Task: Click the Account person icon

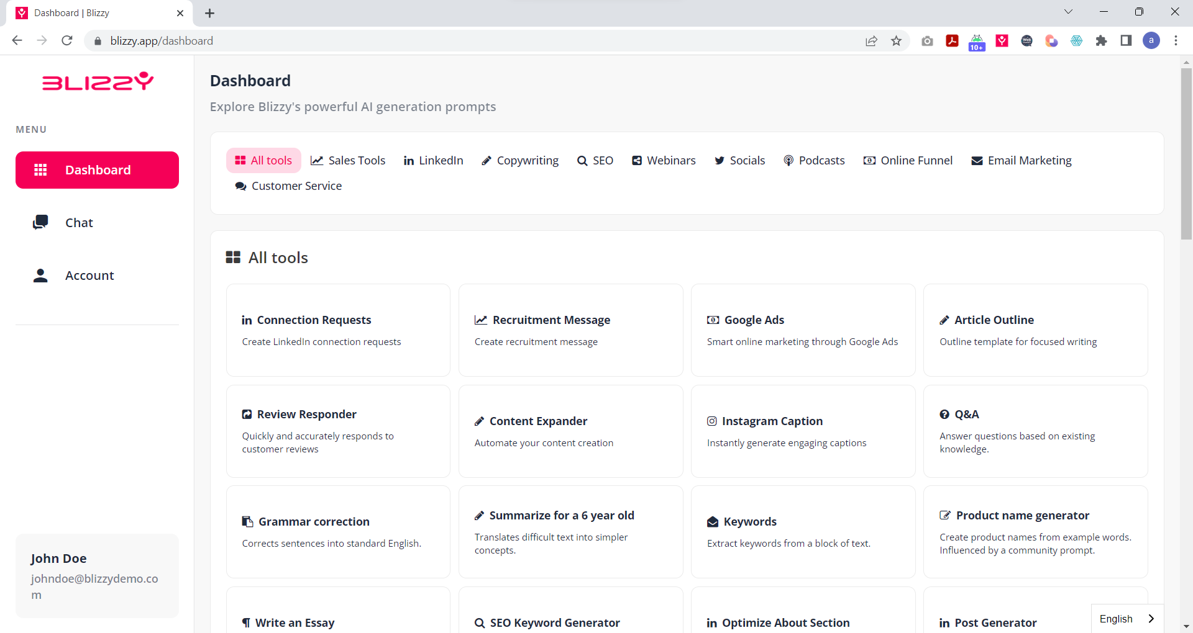Action: pos(40,276)
